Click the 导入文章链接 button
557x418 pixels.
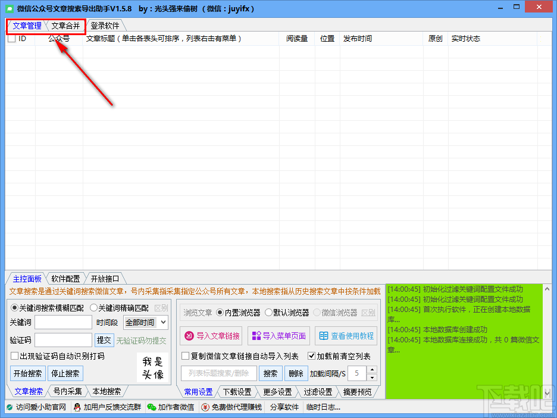pos(211,336)
